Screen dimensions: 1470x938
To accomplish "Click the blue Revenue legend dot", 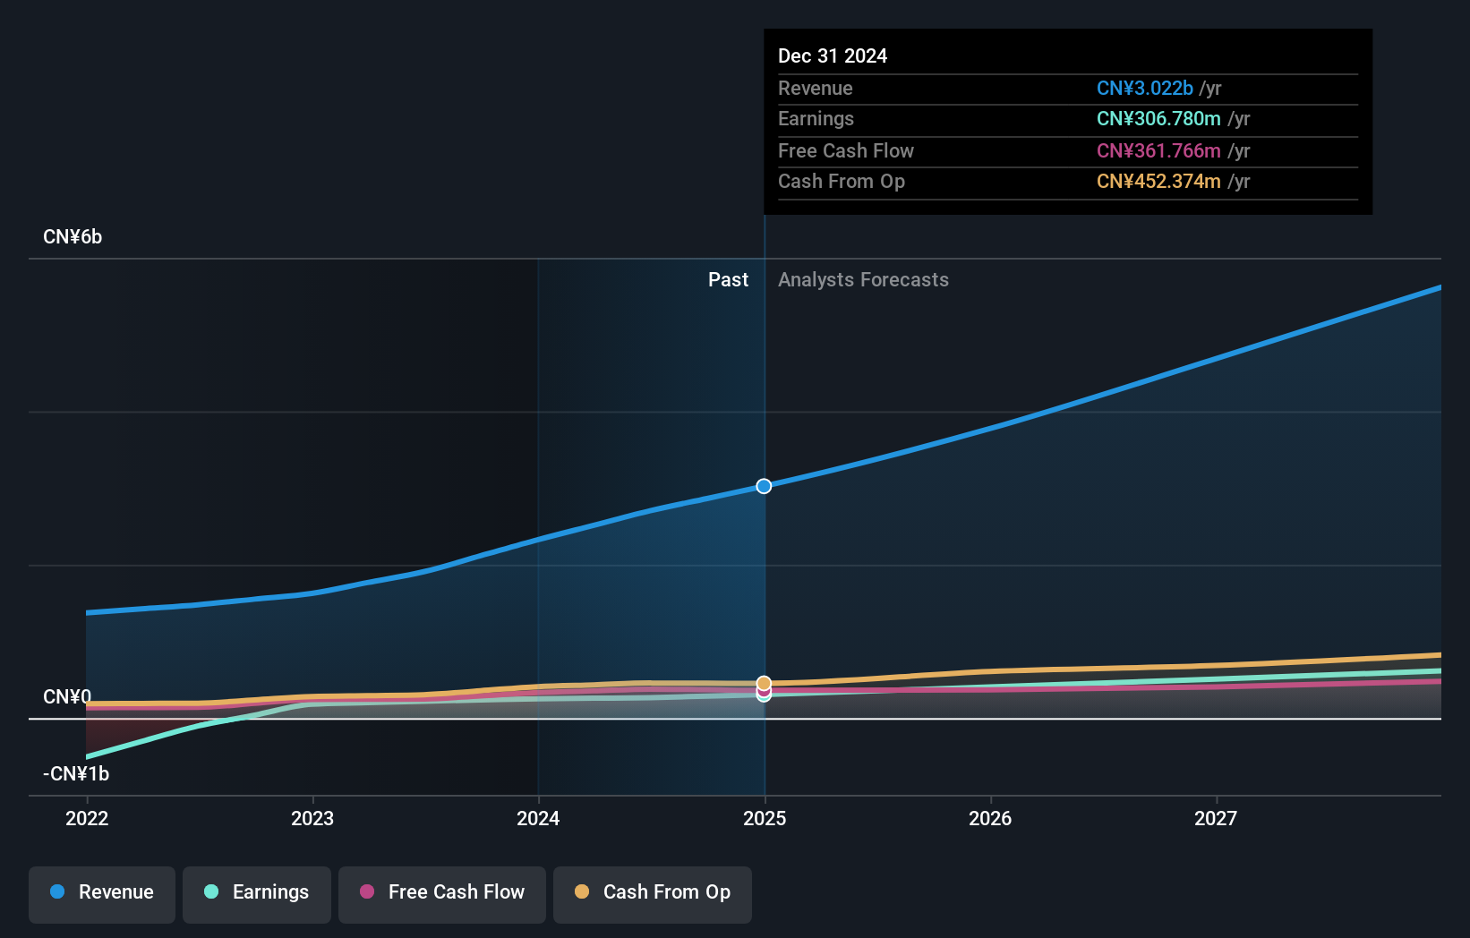I will pos(56,891).
